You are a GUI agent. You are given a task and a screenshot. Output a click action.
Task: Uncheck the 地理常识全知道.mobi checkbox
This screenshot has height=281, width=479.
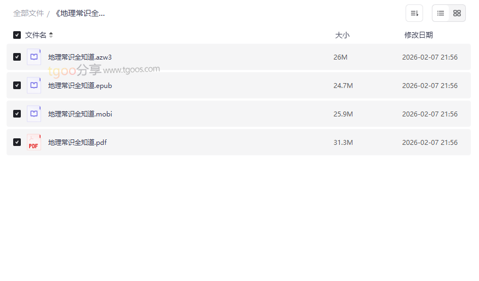click(17, 114)
